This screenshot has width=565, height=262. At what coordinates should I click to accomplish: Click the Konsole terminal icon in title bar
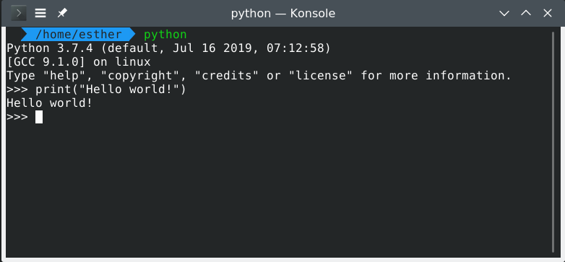pyautogui.click(x=18, y=14)
